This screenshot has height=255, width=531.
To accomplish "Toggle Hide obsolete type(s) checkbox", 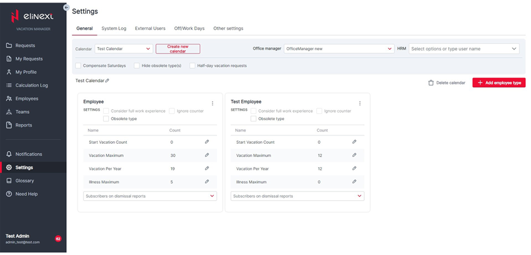I will click(137, 65).
